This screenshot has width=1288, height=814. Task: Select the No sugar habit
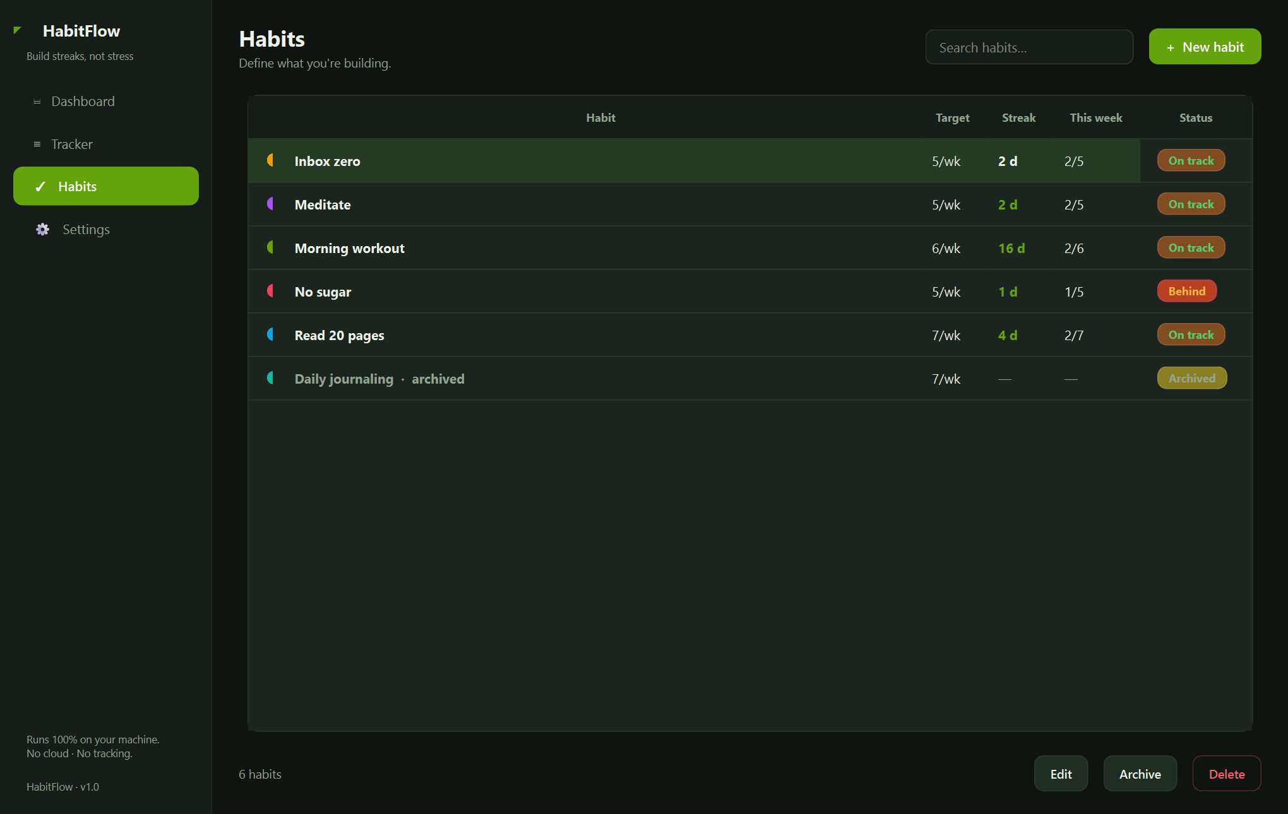pos(749,292)
